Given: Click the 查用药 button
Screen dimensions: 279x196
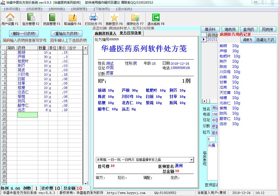Looking at the screenshot, I should pyautogui.click(x=249, y=29).
